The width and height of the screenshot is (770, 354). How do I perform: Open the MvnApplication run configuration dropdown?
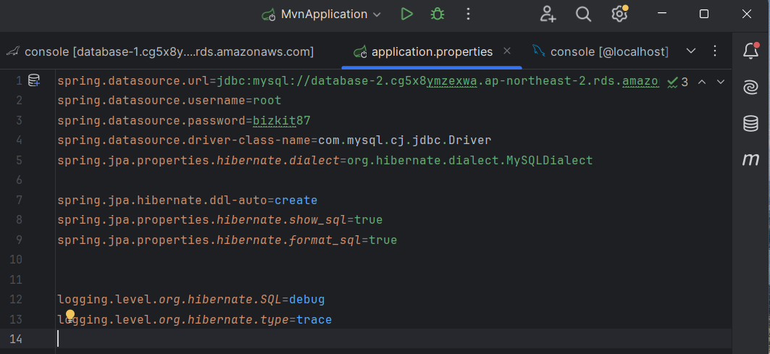point(321,14)
